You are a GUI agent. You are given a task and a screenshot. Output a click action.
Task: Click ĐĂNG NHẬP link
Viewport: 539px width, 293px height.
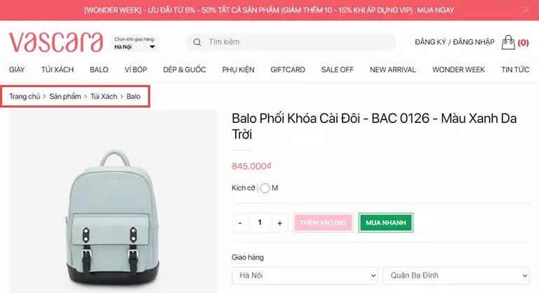tap(473, 42)
